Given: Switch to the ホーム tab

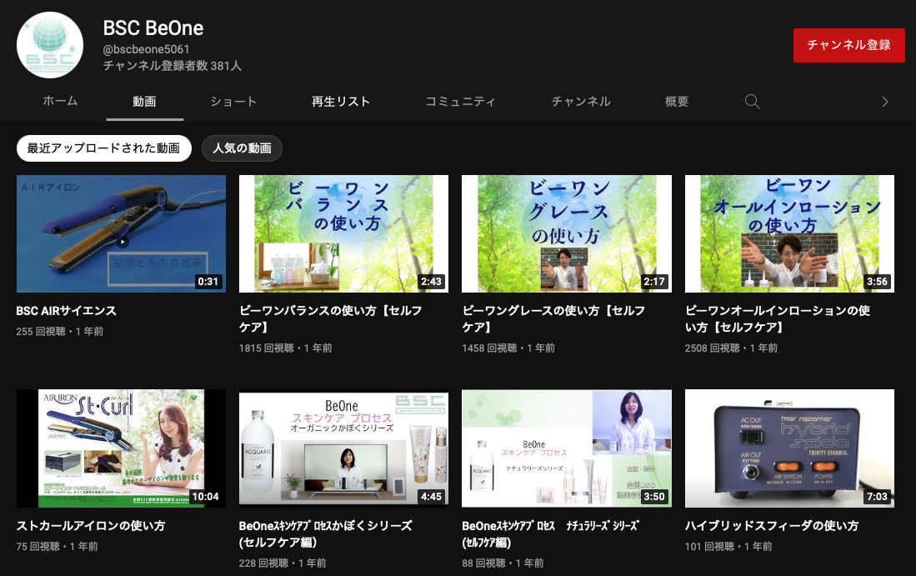Looking at the screenshot, I should pyautogui.click(x=60, y=102).
